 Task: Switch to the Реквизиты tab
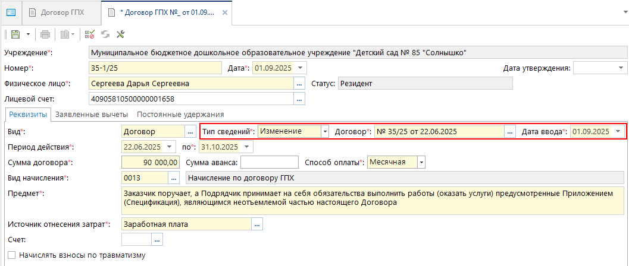tap(29, 115)
